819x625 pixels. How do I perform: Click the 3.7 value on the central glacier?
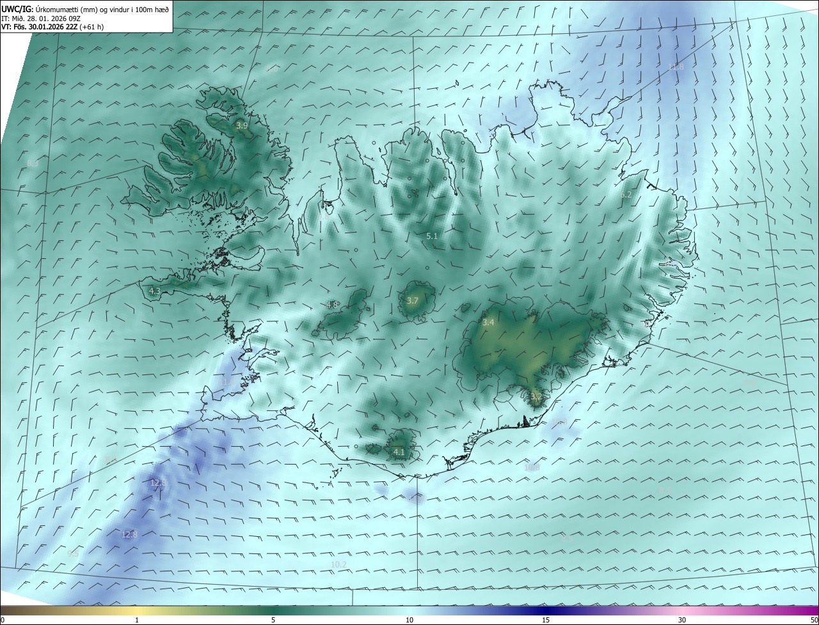click(x=413, y=300)
